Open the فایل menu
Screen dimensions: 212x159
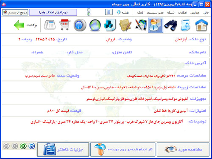coord(206,13)
